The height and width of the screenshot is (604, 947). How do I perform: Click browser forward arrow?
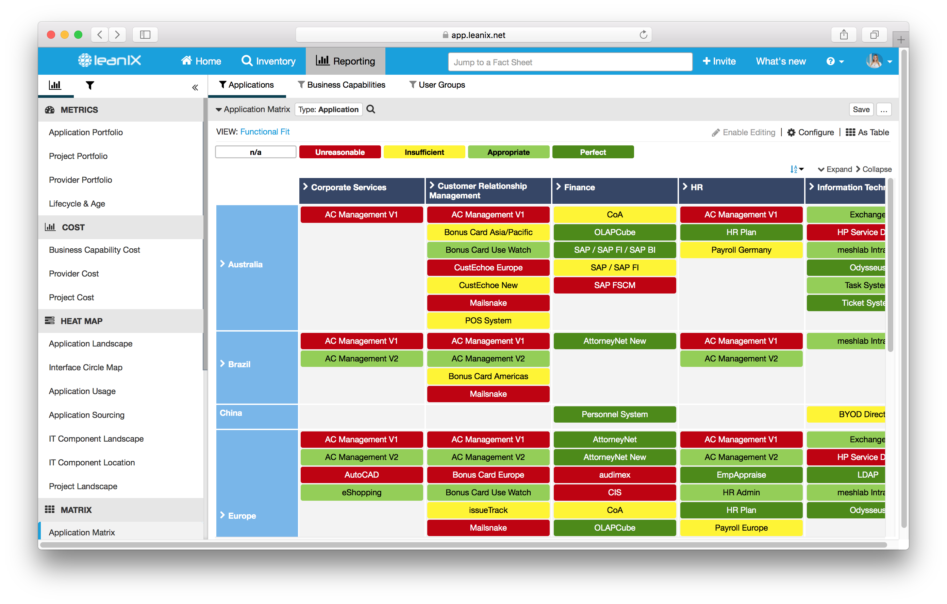[117, 35]
